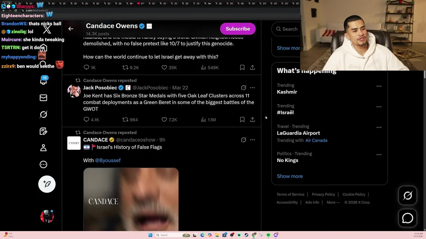Click the Search field on X

tap(286, 29)
